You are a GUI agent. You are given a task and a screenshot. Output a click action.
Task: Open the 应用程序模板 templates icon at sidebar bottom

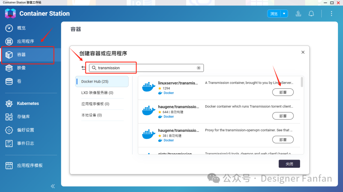(9, 165)
